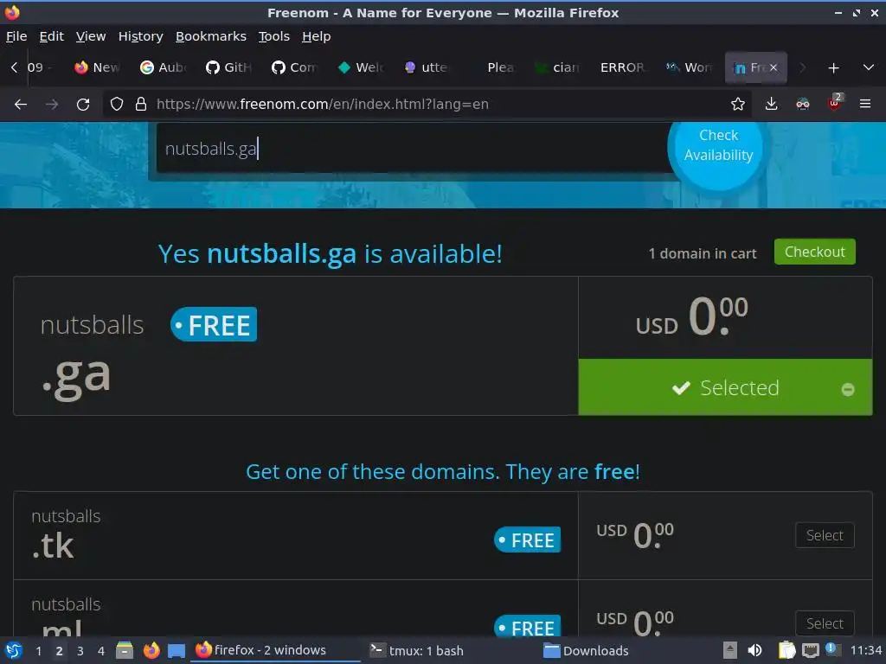886x664 pixels.
Task: Switch to the 'Plea' tab
Action: click(492, 67)
